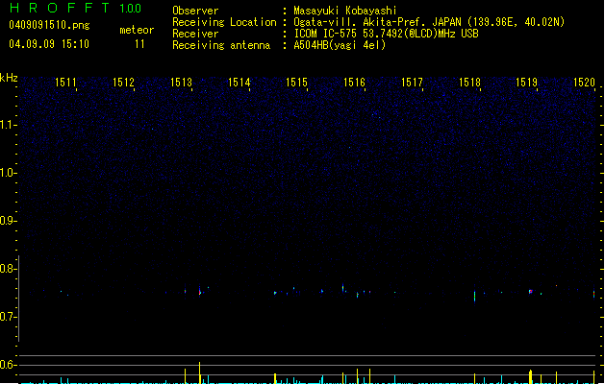605x384 pixels.
Task: Click the meteor echo just after 1513
Action: (200, 291)
